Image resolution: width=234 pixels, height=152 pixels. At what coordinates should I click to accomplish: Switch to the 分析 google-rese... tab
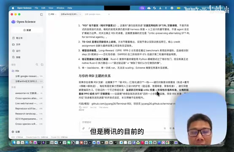[x=93, y=14]
